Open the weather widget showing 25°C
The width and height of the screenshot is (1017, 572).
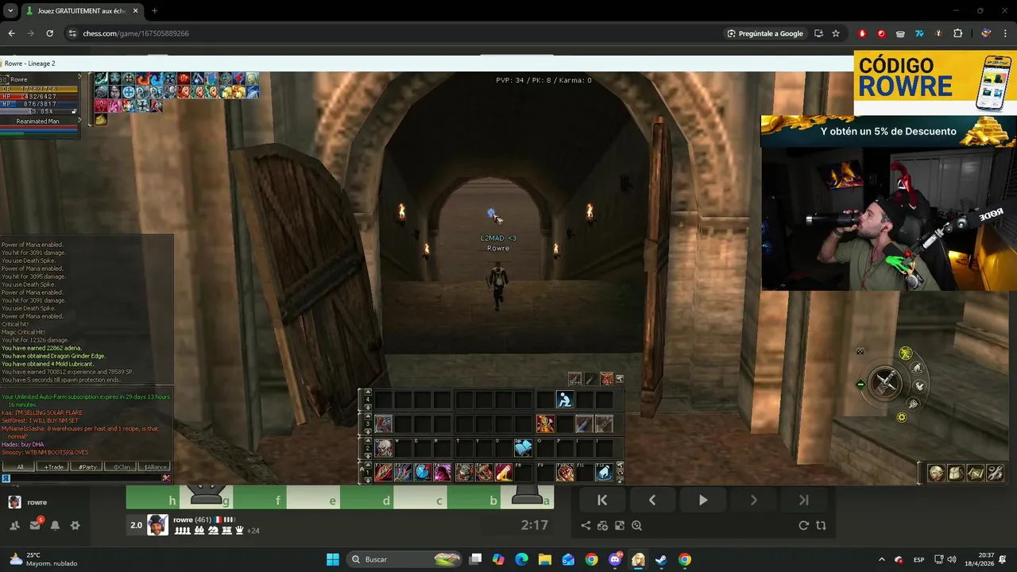(44, 559)
